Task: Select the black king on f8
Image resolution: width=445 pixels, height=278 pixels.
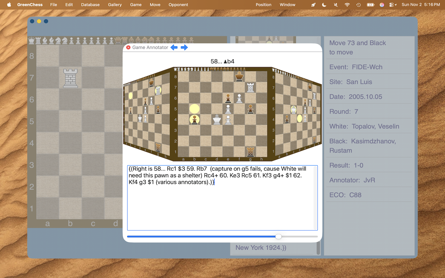Action: click(239, 77)
